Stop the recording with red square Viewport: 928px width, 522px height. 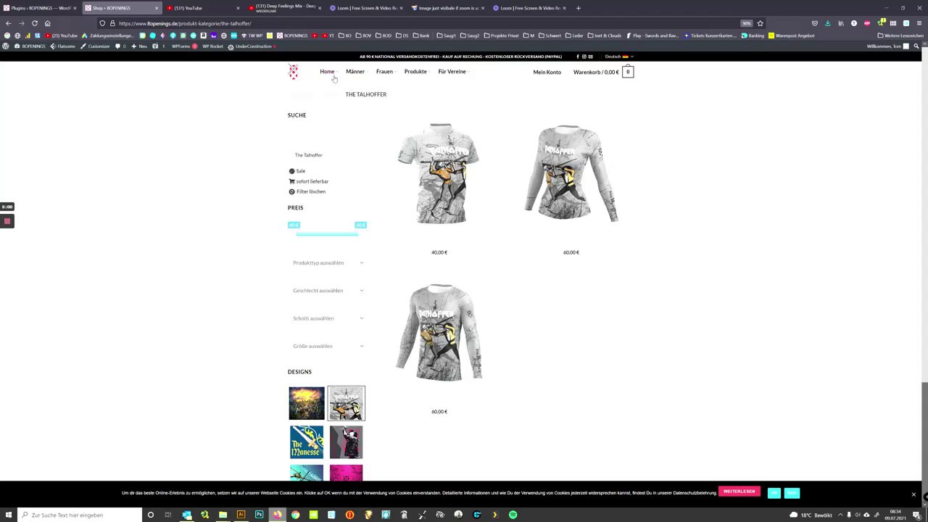(7, 221)
